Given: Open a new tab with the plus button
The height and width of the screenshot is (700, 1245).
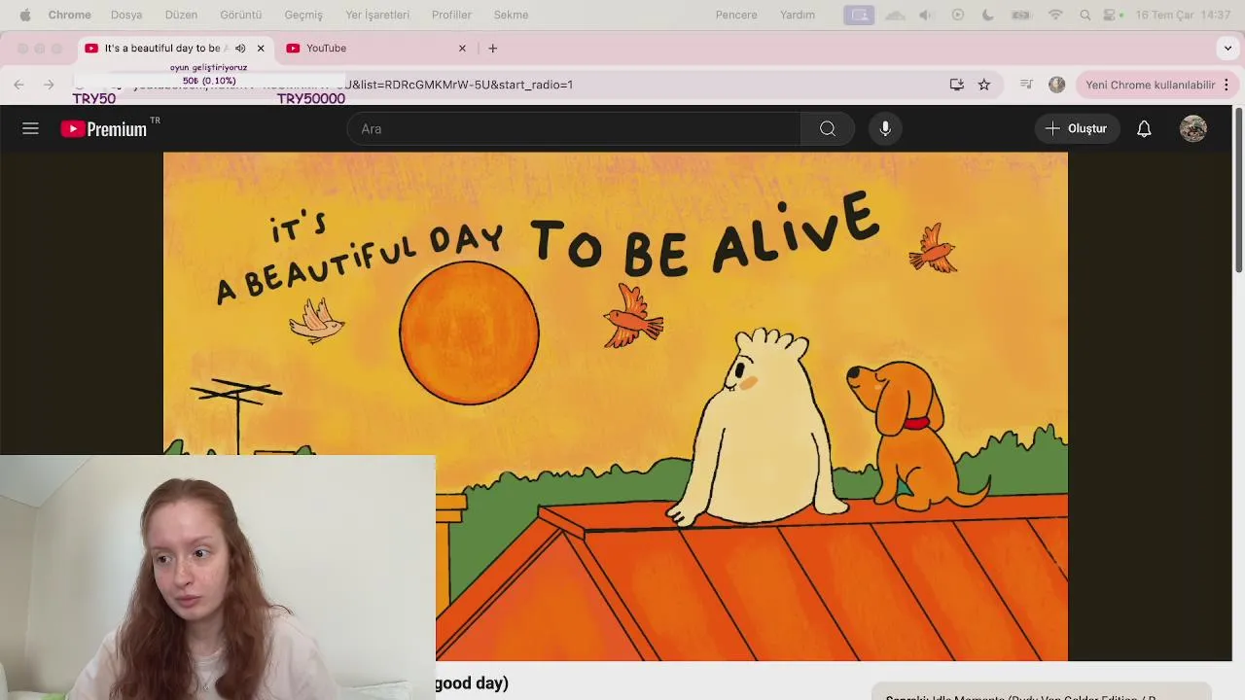Looking at the screenshot, I should [493, 48].
